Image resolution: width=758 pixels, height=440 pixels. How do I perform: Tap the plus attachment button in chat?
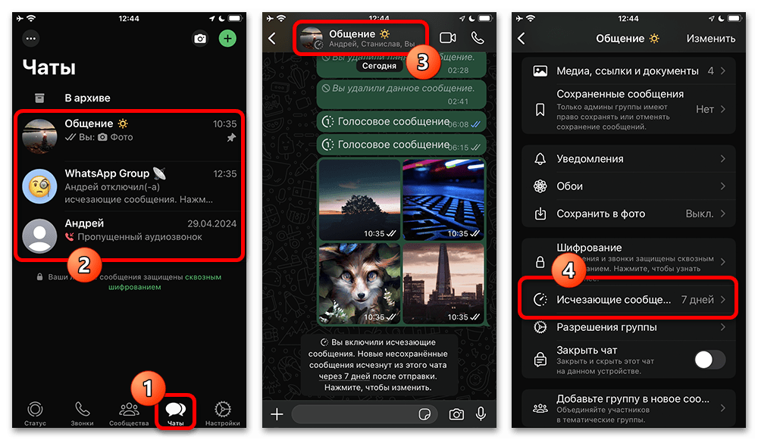pyautogui.click(x=277, y=414)
